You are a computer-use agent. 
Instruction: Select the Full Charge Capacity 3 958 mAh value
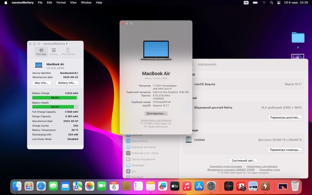(x=71, y=112)
